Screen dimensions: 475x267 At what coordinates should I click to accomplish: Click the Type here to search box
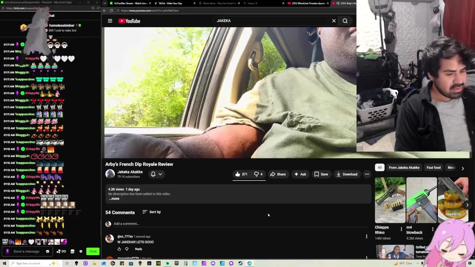(x=35, y=263)
